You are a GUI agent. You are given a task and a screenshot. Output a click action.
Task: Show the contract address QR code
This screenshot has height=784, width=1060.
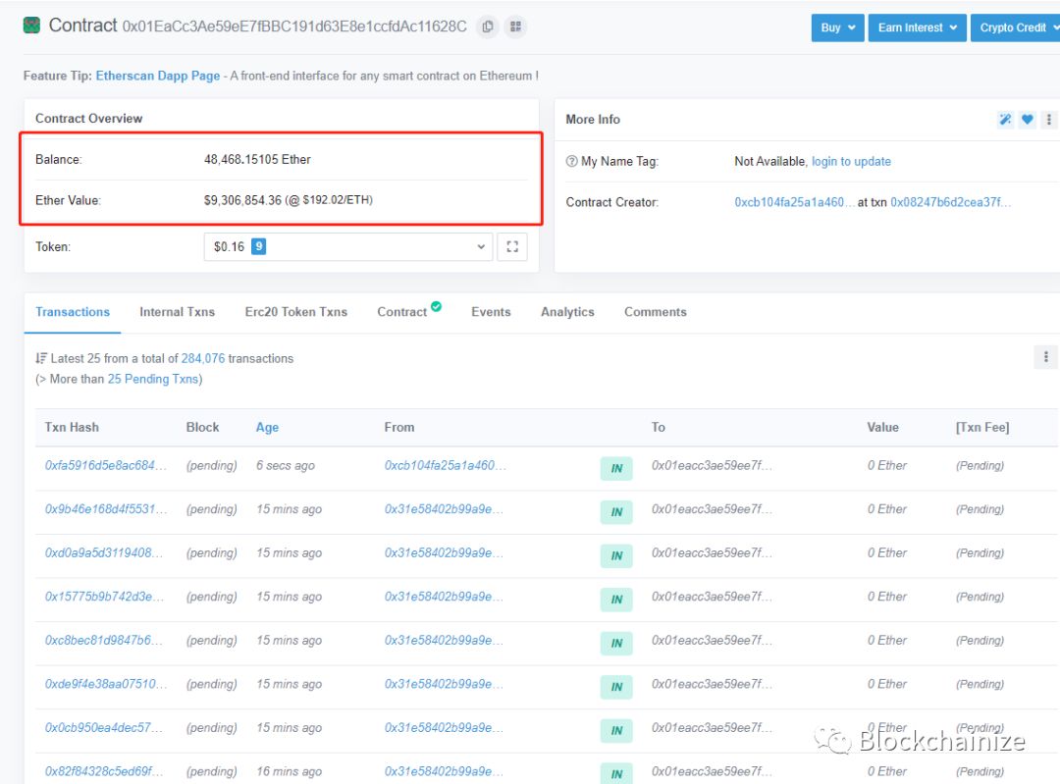pos(516,27)
